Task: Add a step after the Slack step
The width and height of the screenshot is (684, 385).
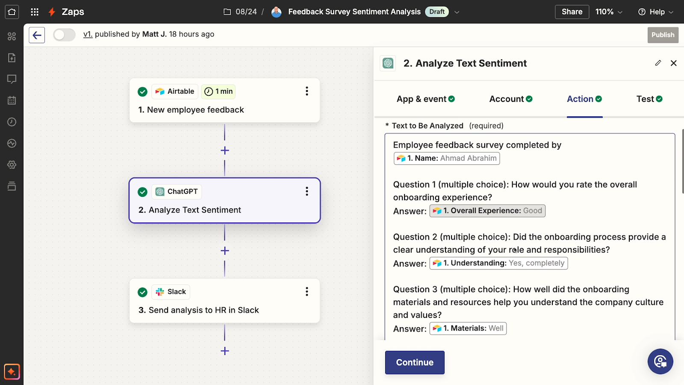Action: (225, 351)
